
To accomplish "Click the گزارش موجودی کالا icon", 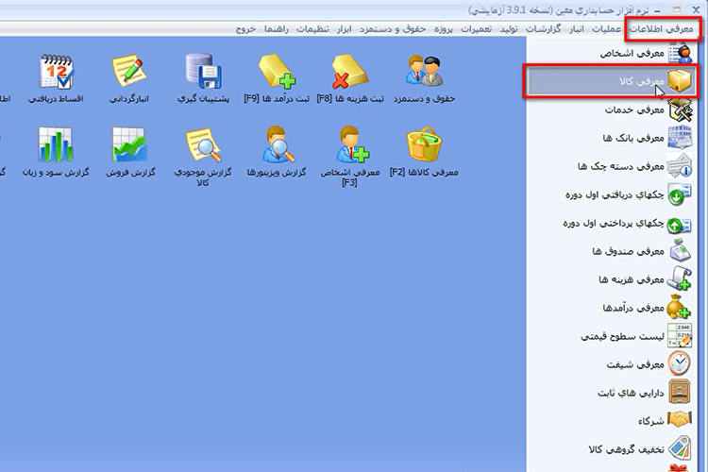I will [203, 144].
